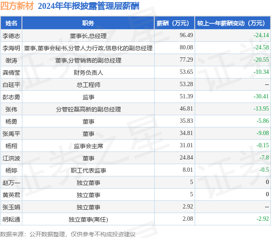Select the name 张玉娟
The width and height of the screenshot is (271, 238).
coord(11,207)
